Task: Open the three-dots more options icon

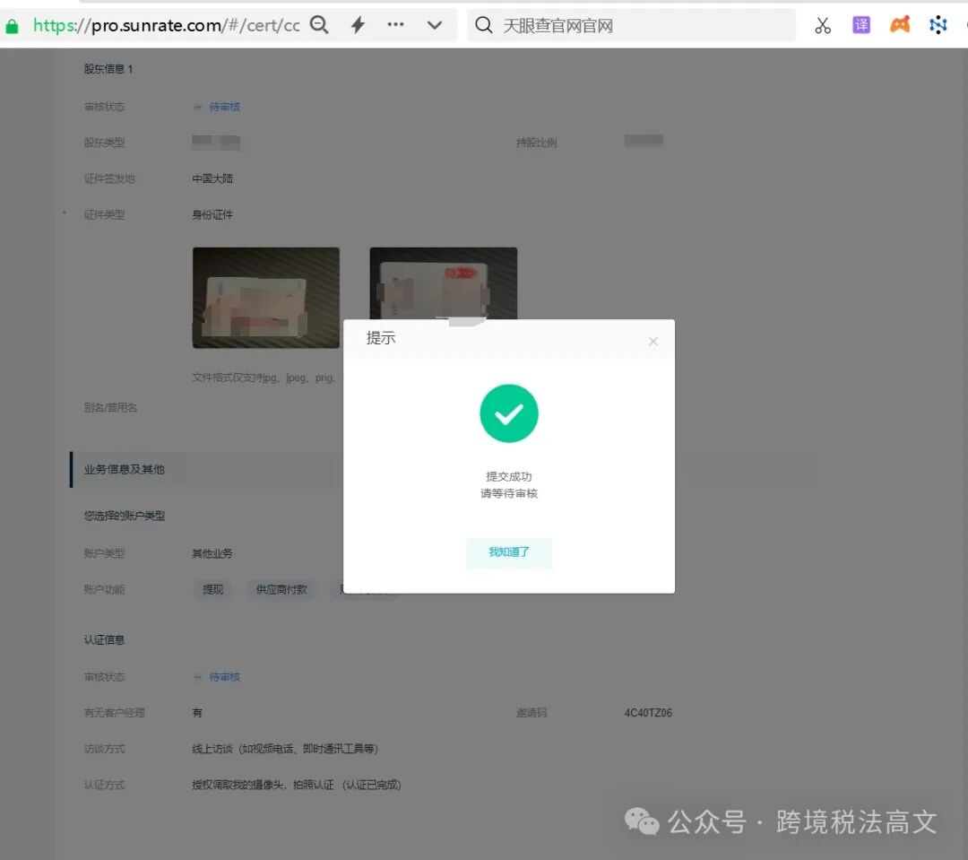Action: click(395, 24)
